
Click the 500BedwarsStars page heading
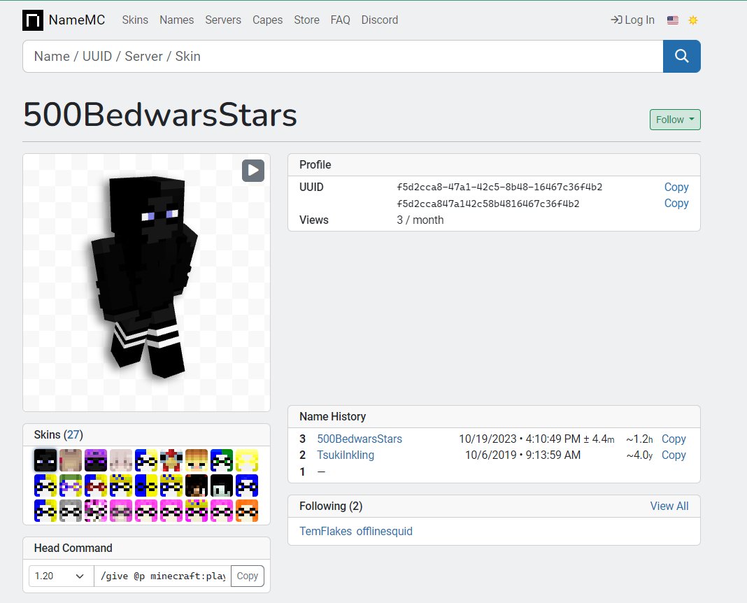pos(160,115)
